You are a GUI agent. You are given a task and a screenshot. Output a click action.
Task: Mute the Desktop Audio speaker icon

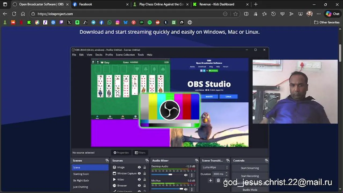[186, 175]
